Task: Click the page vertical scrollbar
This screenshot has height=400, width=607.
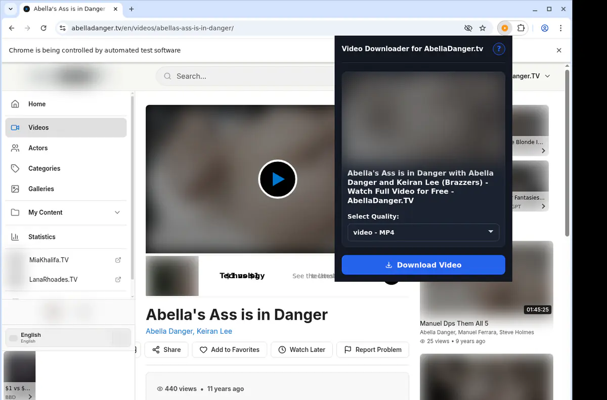Action: 567,153
